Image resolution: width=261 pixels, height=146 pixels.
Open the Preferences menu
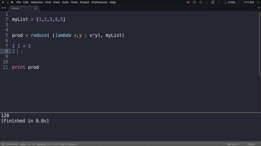(x=100, y=2)
